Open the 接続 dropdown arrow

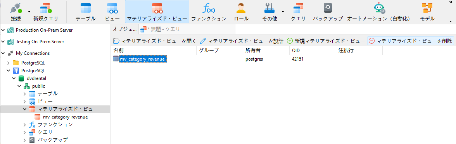(29, 12)
